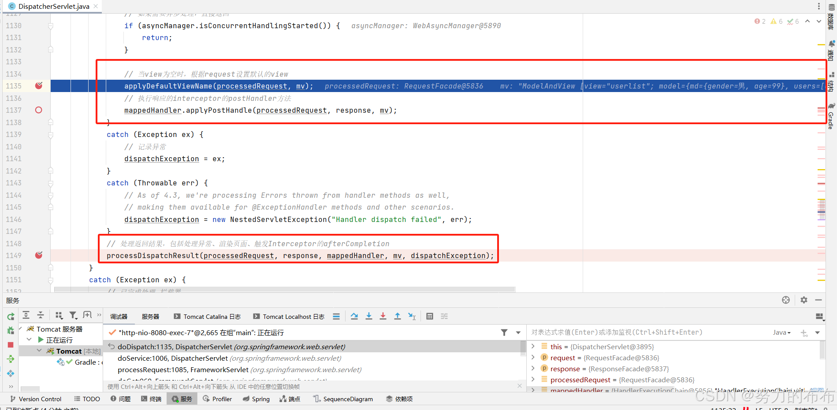Close the DispatcherServlet.java tab

(96, 6)
